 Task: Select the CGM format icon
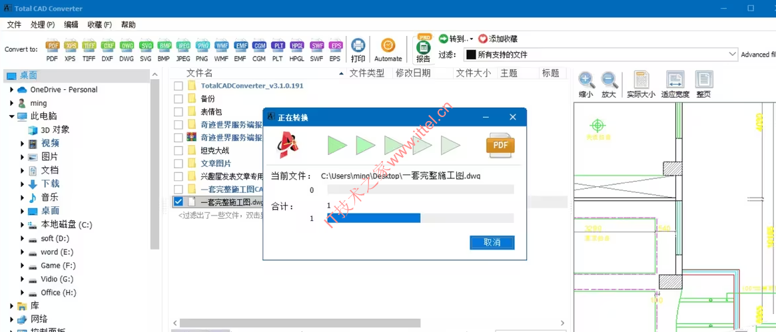pyautogui.click(x=259, y=50)
